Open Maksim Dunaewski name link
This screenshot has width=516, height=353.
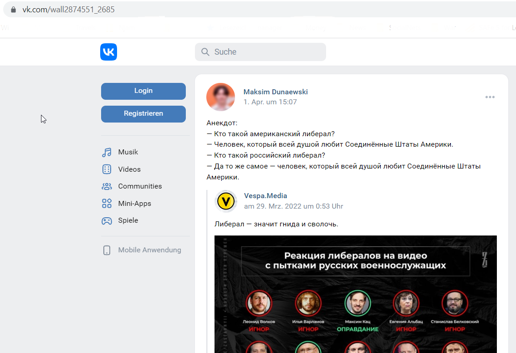(276, 92)
